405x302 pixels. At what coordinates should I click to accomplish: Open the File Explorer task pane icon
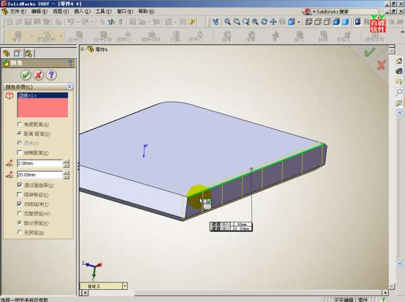[x=399, y=82]
